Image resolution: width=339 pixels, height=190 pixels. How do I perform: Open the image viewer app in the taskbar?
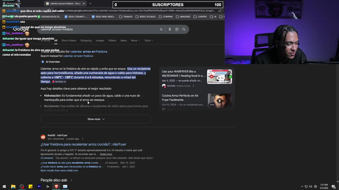pos(65,187)
